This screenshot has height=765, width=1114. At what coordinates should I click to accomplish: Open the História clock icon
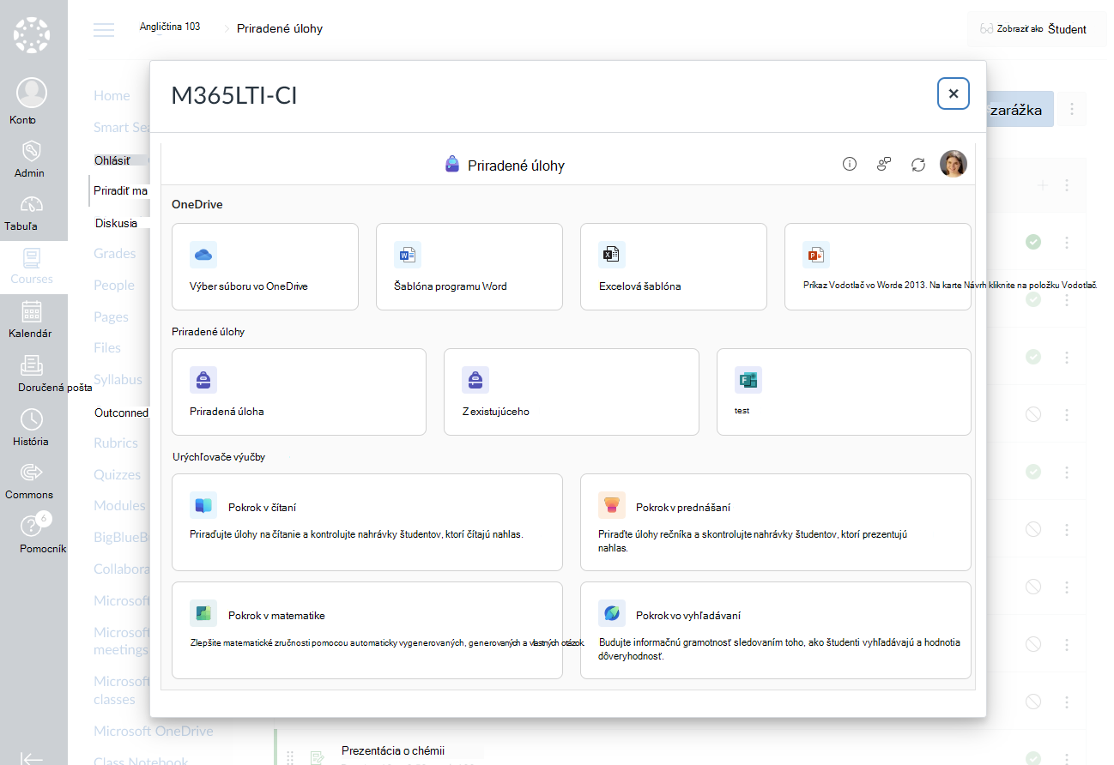(x=32, y=419)
